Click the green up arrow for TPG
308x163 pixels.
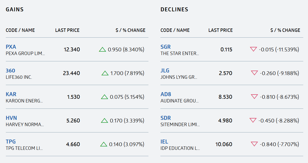(x=104, y=144)
